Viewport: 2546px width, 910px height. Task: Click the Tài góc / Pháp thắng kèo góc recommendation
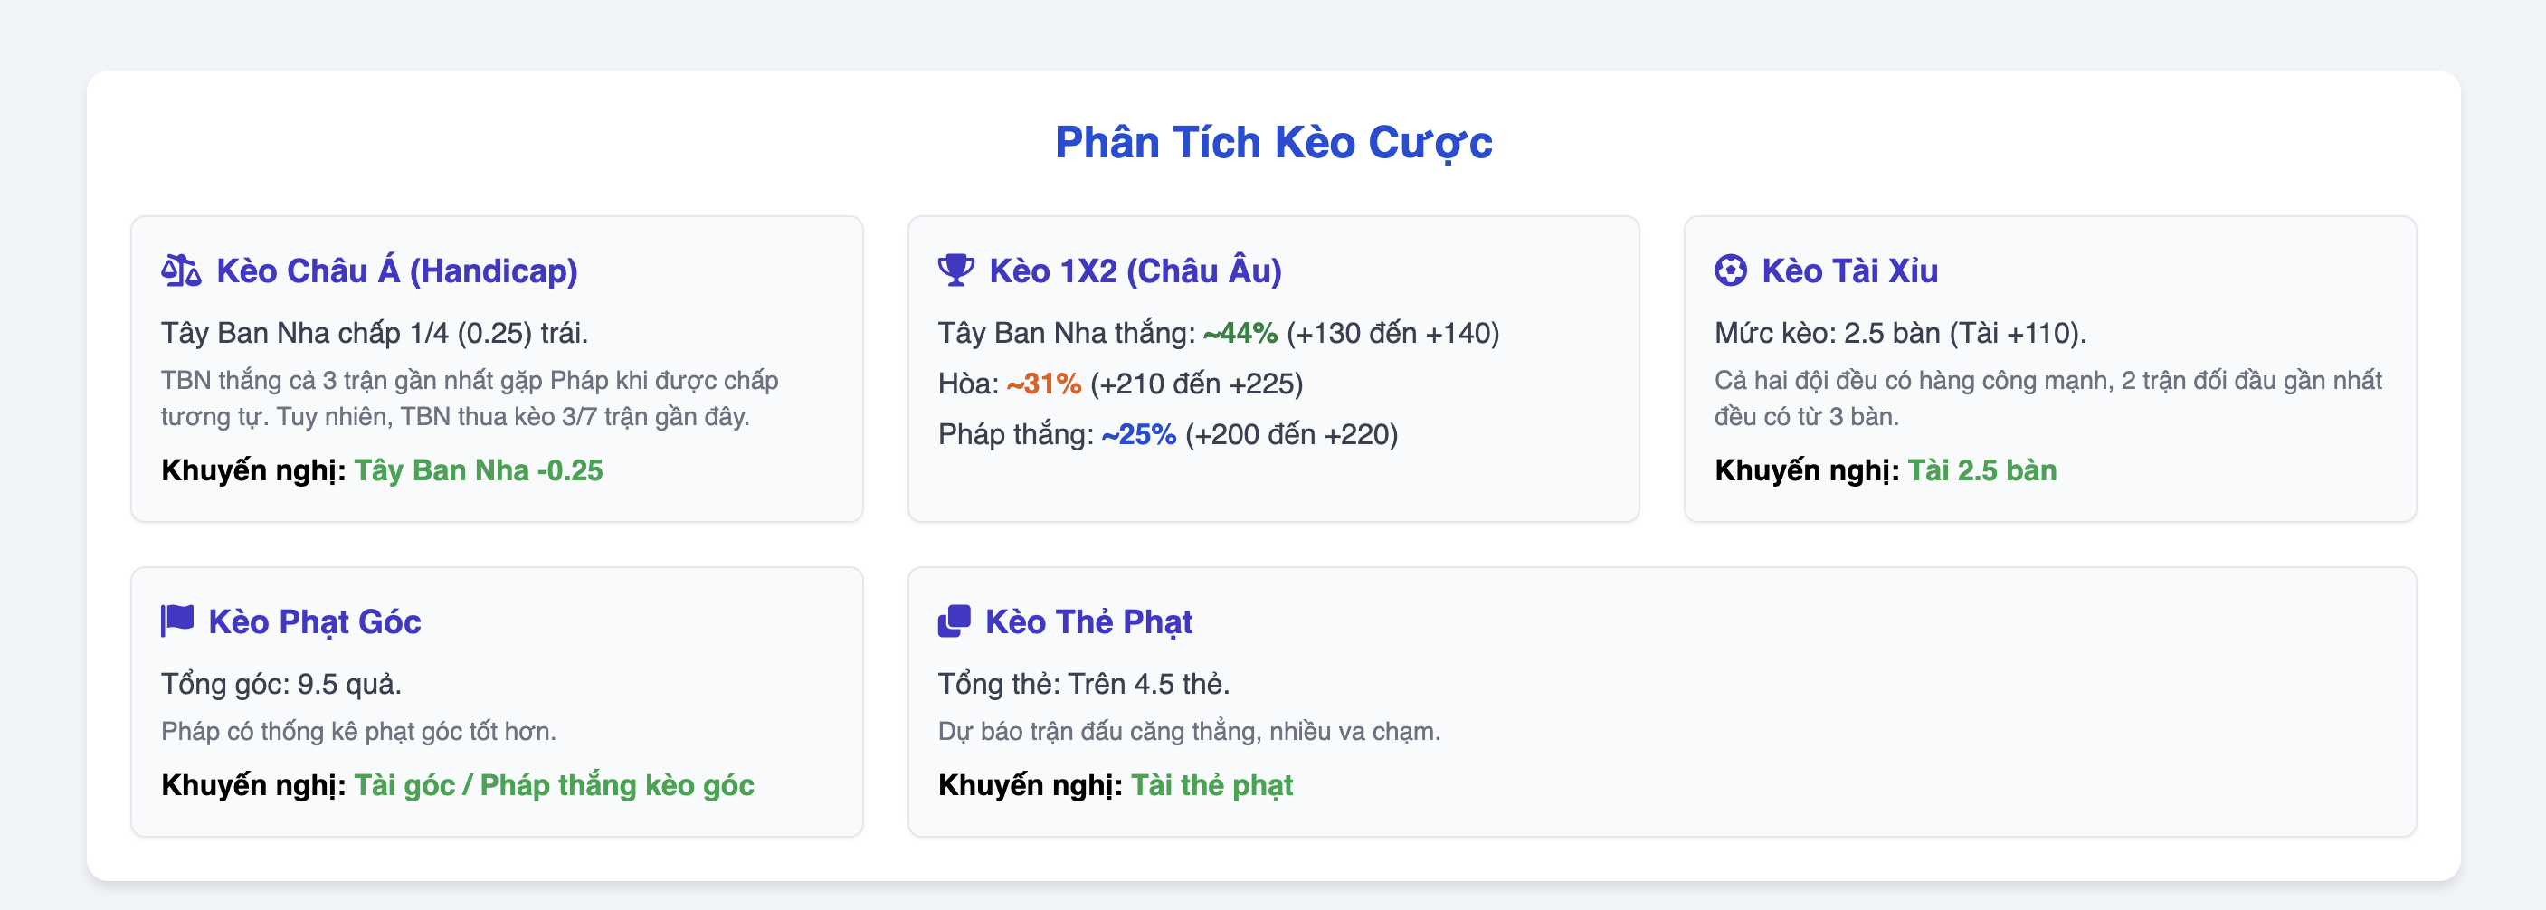(555, 785)
